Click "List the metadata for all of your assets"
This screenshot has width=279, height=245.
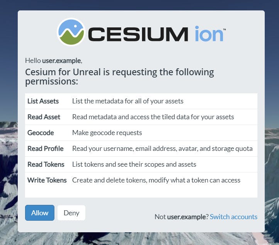coord(128,101)
